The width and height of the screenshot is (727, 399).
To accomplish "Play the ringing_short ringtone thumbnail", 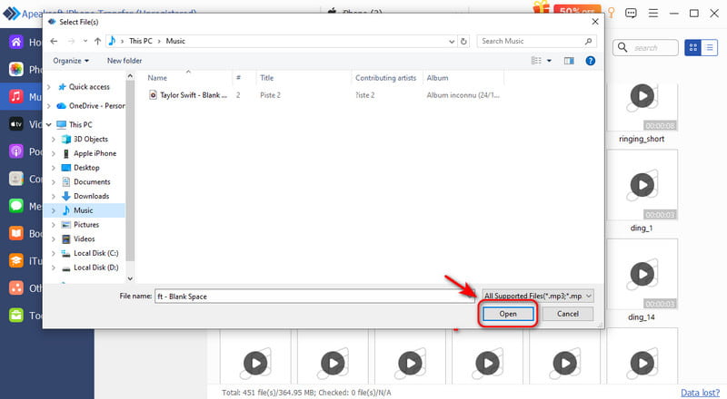I will pos(642,96).
